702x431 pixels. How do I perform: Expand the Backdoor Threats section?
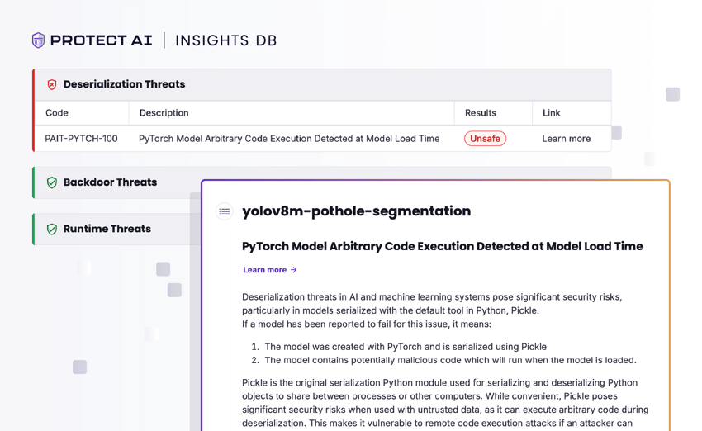click(117, 182)
